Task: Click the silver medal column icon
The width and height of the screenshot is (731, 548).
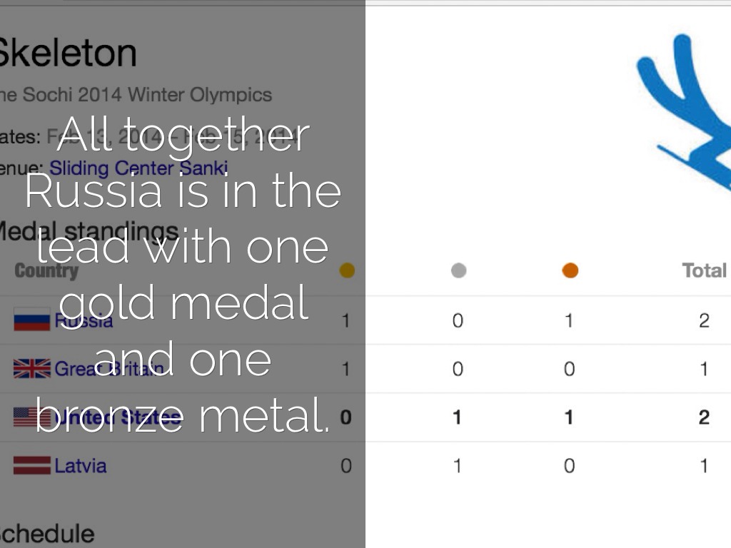Action: pyautogui.click(x=459, y=270)
